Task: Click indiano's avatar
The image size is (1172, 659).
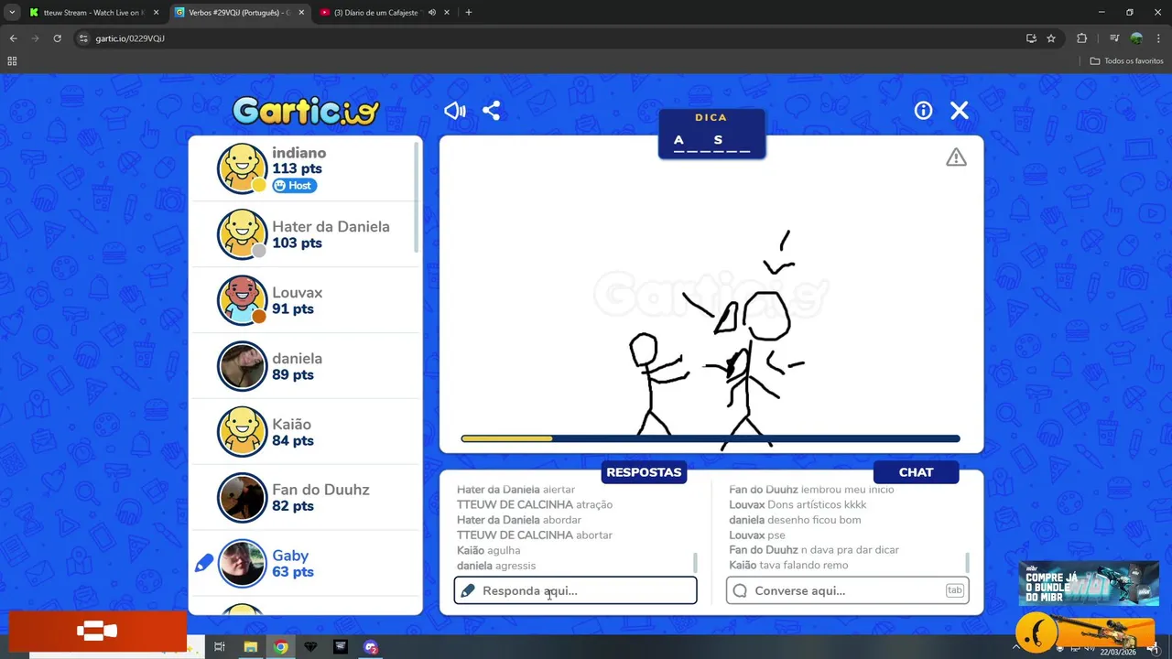Action: 242,168
